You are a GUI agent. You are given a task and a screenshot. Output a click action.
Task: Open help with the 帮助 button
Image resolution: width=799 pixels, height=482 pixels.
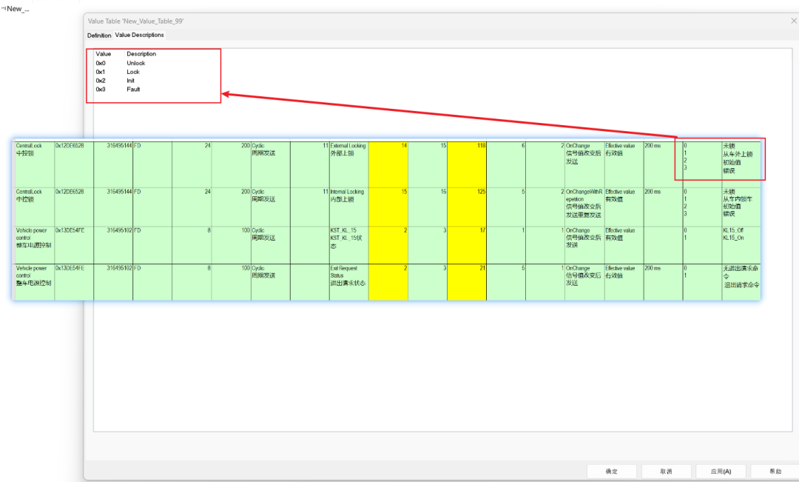pyautogui.click(x=774, y=471)
